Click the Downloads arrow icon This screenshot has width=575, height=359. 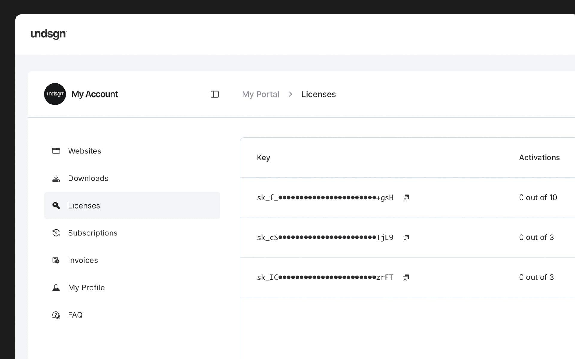[x=56, y=179]
